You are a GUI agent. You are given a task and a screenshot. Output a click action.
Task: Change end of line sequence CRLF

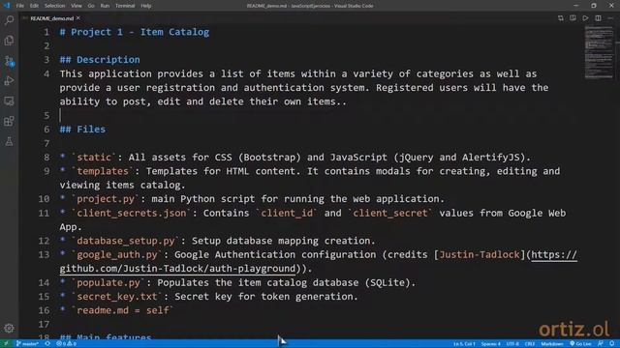[x=530, y=344]
